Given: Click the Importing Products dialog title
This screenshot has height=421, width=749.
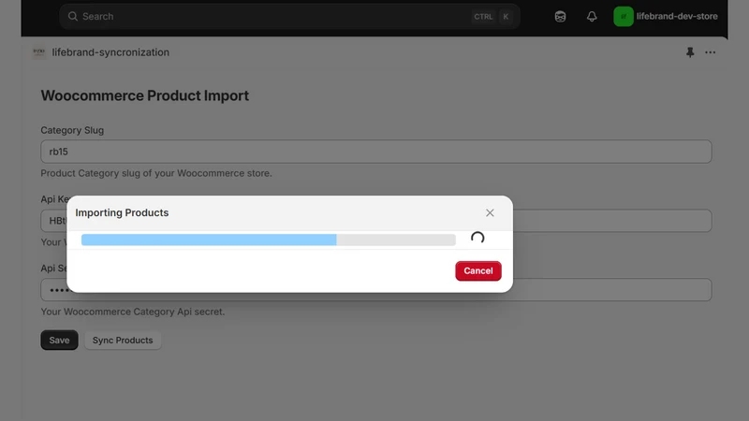Looking at the screenshot, I should click(122, 213).
